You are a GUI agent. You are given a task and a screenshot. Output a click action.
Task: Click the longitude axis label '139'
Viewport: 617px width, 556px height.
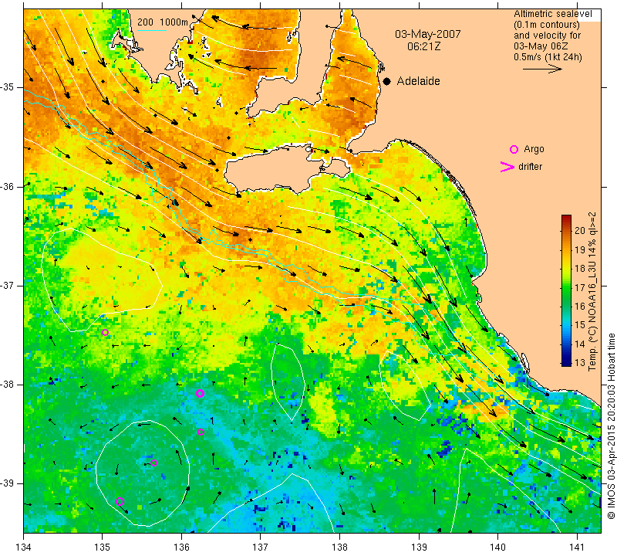(419, 548)
